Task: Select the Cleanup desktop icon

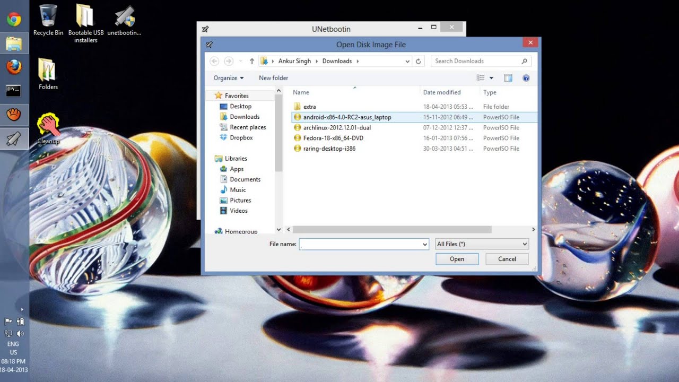Action: click(48, 129)
